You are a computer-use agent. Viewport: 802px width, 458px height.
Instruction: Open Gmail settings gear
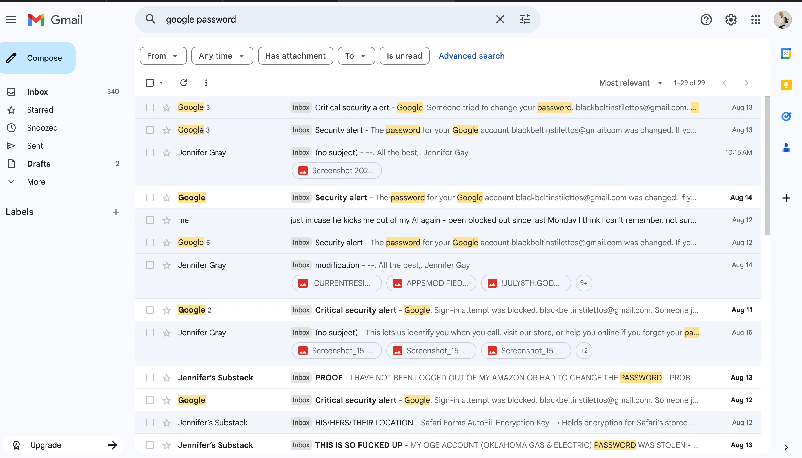(x=730, y=20)
